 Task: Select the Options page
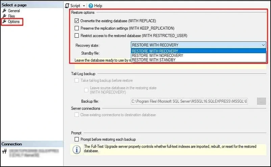tap(14, 22)
